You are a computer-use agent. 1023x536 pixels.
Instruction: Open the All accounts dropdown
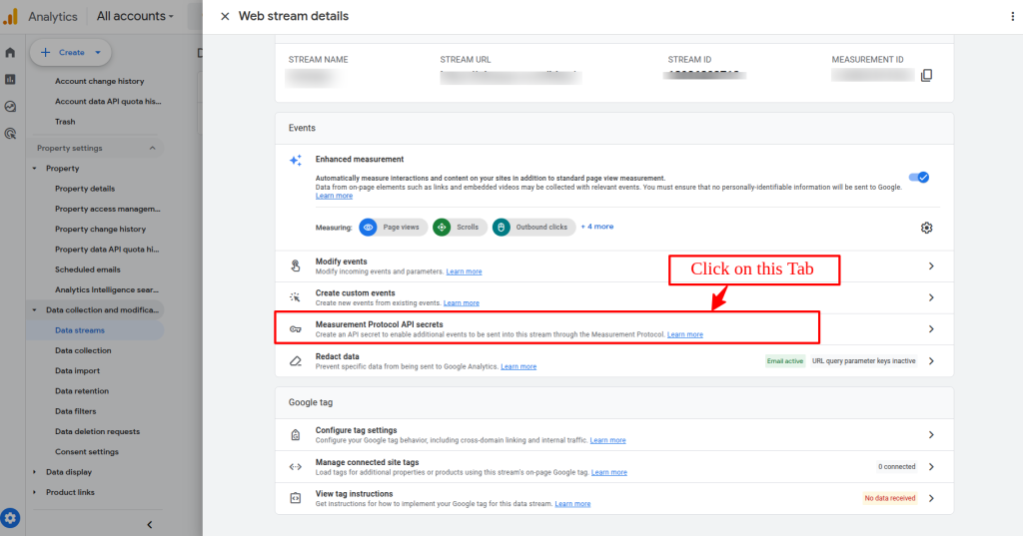(135, 17)
